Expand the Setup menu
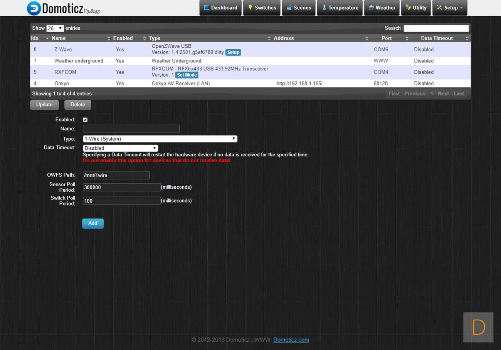This screenshot has height=350, width=501. point(450,8)
